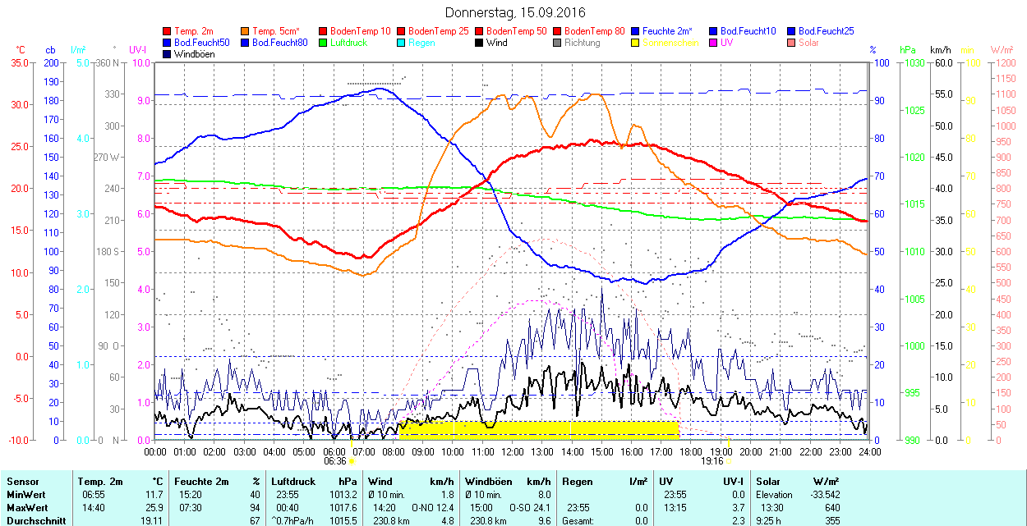Click the ^0.7hPa/h pressure trend text
Screen dimensions: 1027x526
tap(293, 521)
